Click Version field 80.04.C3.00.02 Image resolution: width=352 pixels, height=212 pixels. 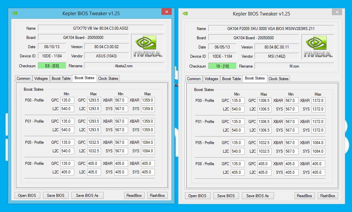coord(106,46)
